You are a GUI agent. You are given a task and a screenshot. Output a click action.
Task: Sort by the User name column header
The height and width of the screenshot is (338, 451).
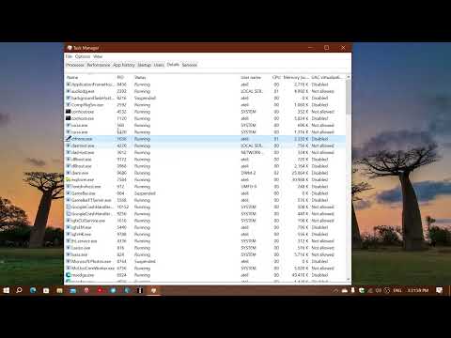tap(255, 77)
